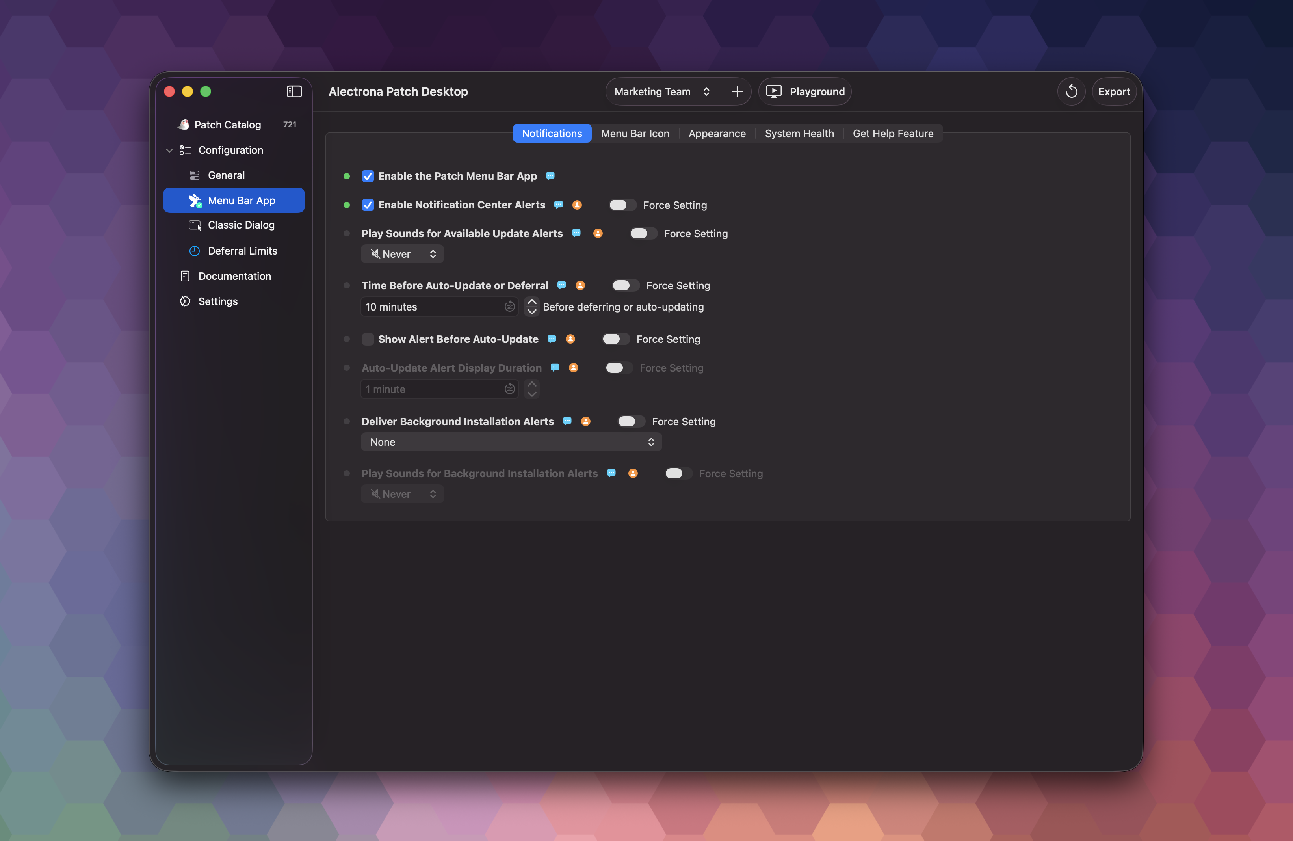1293x841 pixels.
Task: Open Patch Catalog in sidebar
Action: tap(234, 125)
